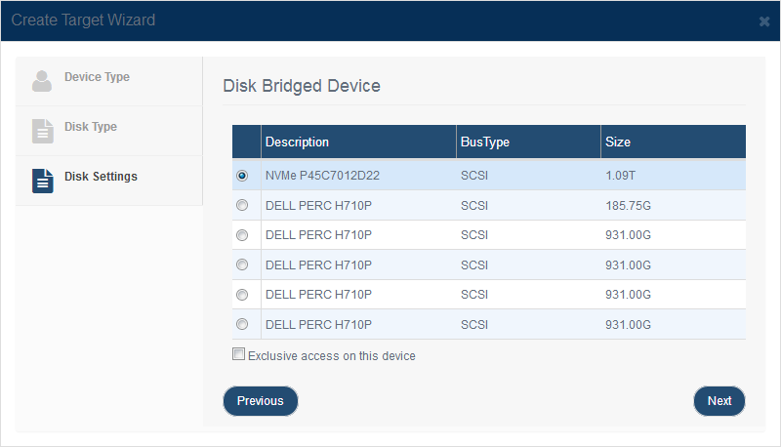Close the Create Target Wizard dialog
781x447 pixels.
click(764, 21)
